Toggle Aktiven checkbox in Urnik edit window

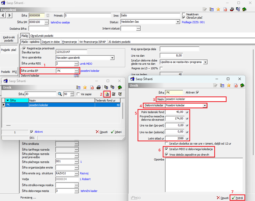[197, 93]
